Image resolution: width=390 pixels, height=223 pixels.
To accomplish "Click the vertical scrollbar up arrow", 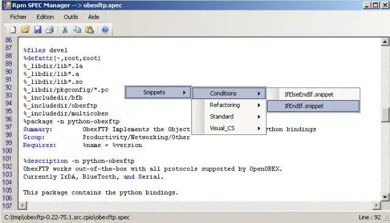I will coord(385,42).
